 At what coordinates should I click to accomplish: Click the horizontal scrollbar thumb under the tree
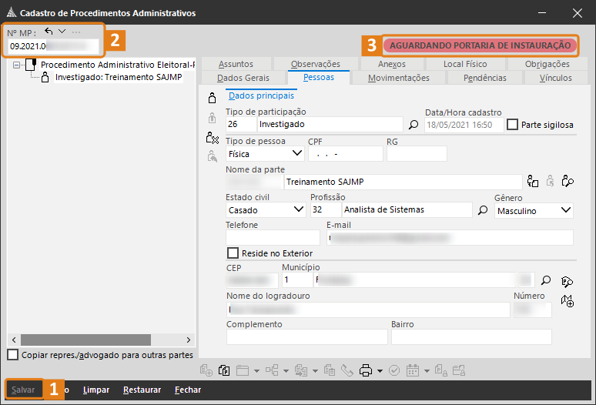coord(86,340)
